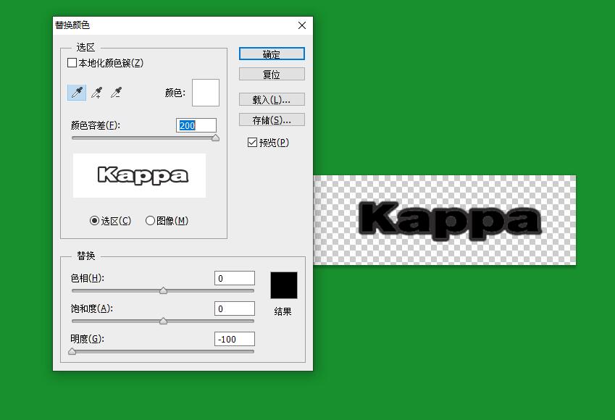This screenshot has width=615, height=420.
Task: Click the 颜色容差 slider handle
Action: [x=215, y=138]
